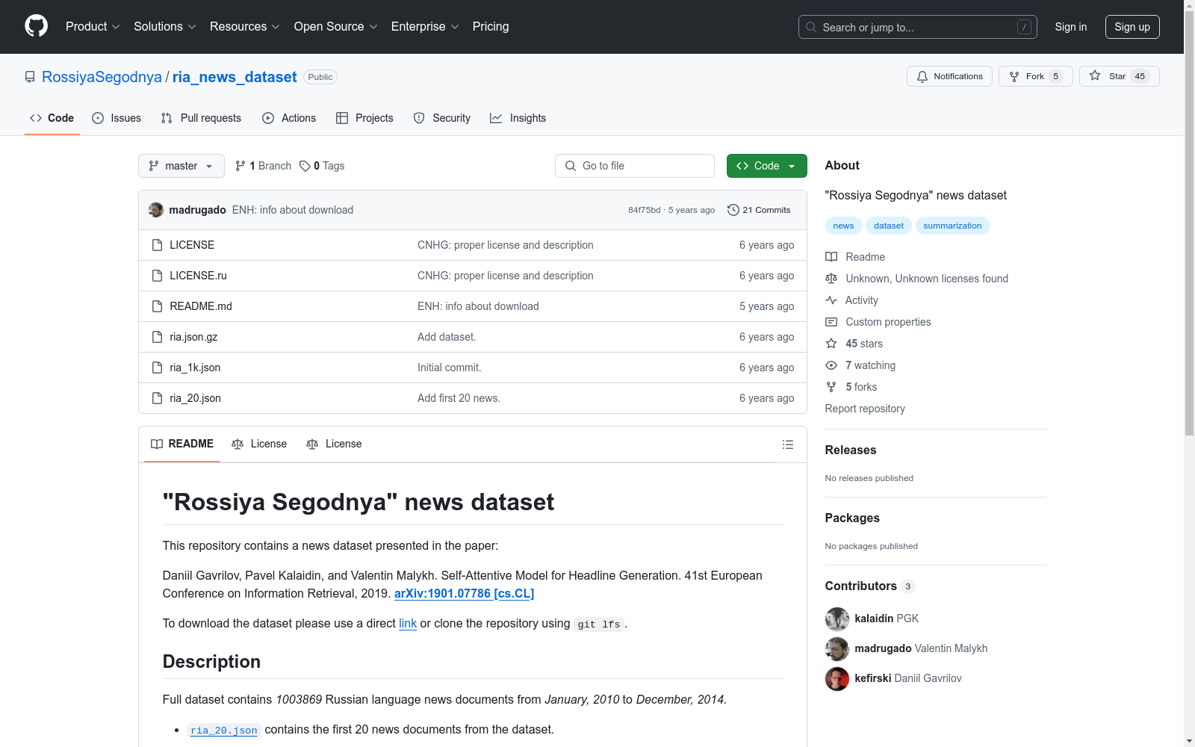Expand the Open Source menu
The height and width of the screenshot is (747, 1195).
click(336, 27)
